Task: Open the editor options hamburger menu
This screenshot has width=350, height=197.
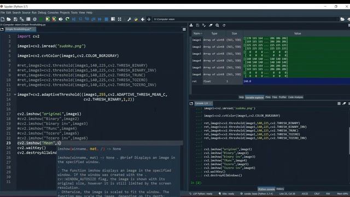Action: pyautogui.click(x=184, y=29)
